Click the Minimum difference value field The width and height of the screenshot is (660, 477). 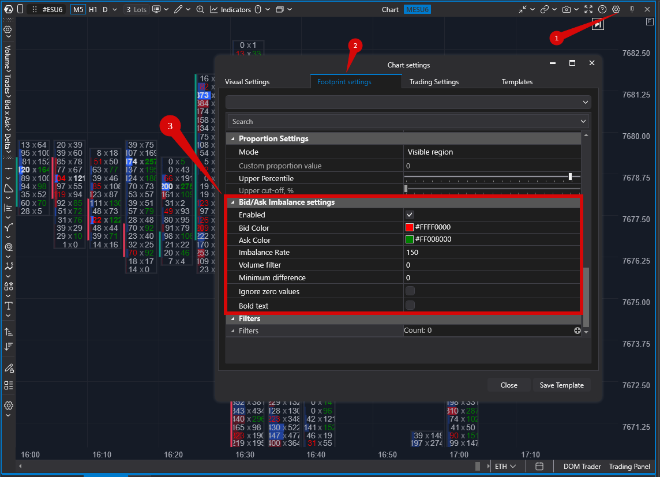[492, 277]
